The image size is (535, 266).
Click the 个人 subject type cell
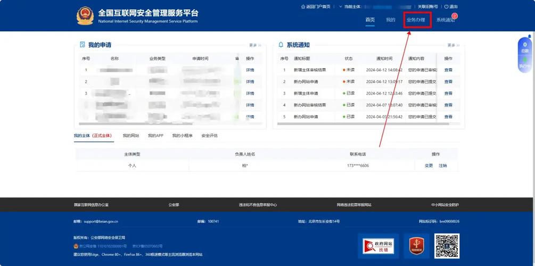pos(132,165)
